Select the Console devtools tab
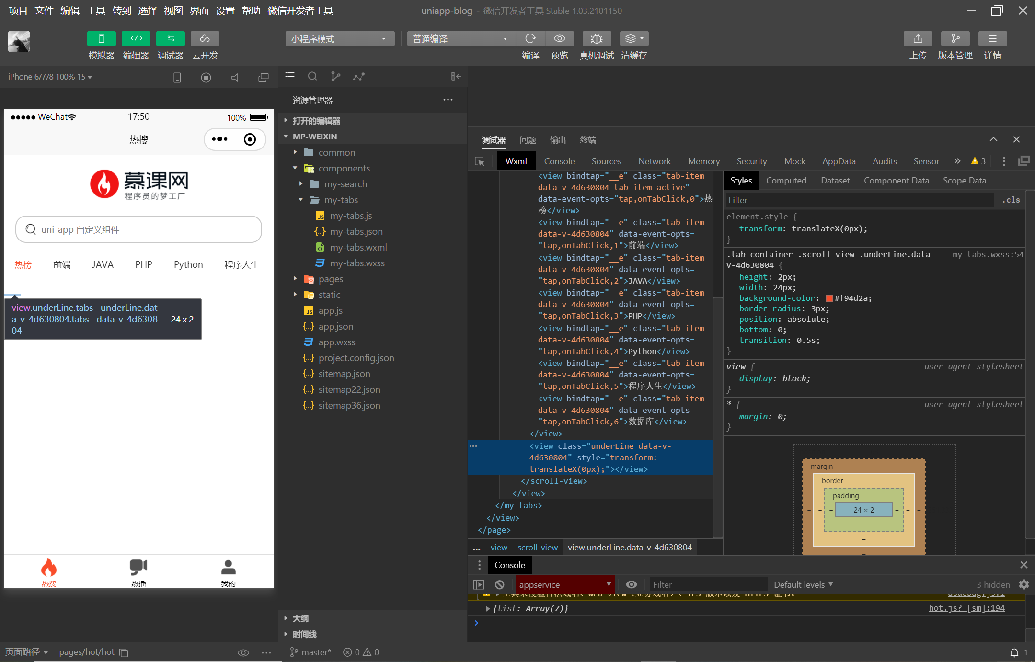 click(x=559, y=161)
